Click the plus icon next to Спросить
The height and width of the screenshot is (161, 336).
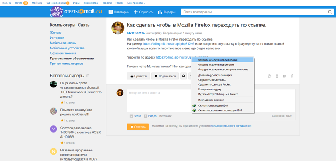point(136,12)
